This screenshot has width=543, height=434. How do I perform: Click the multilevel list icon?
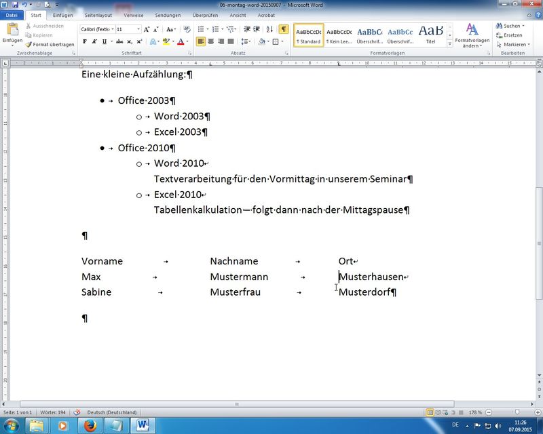(x=231, y=29)
